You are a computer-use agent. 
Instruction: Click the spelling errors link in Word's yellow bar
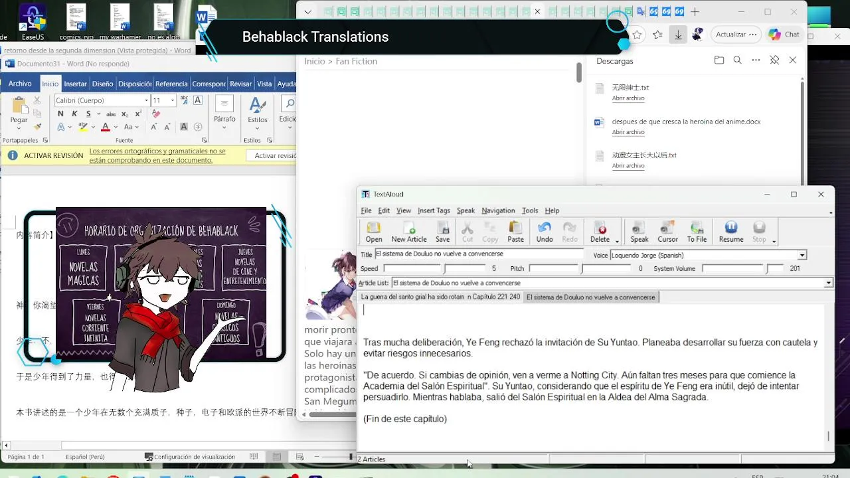coord(157,155)
